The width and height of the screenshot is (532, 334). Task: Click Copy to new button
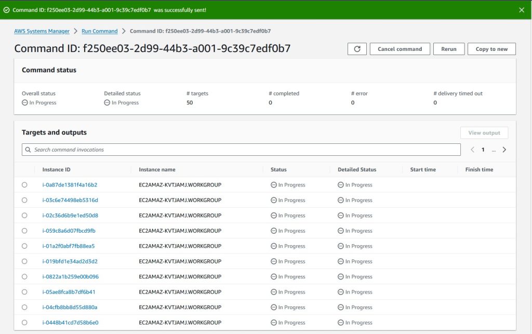491,49
